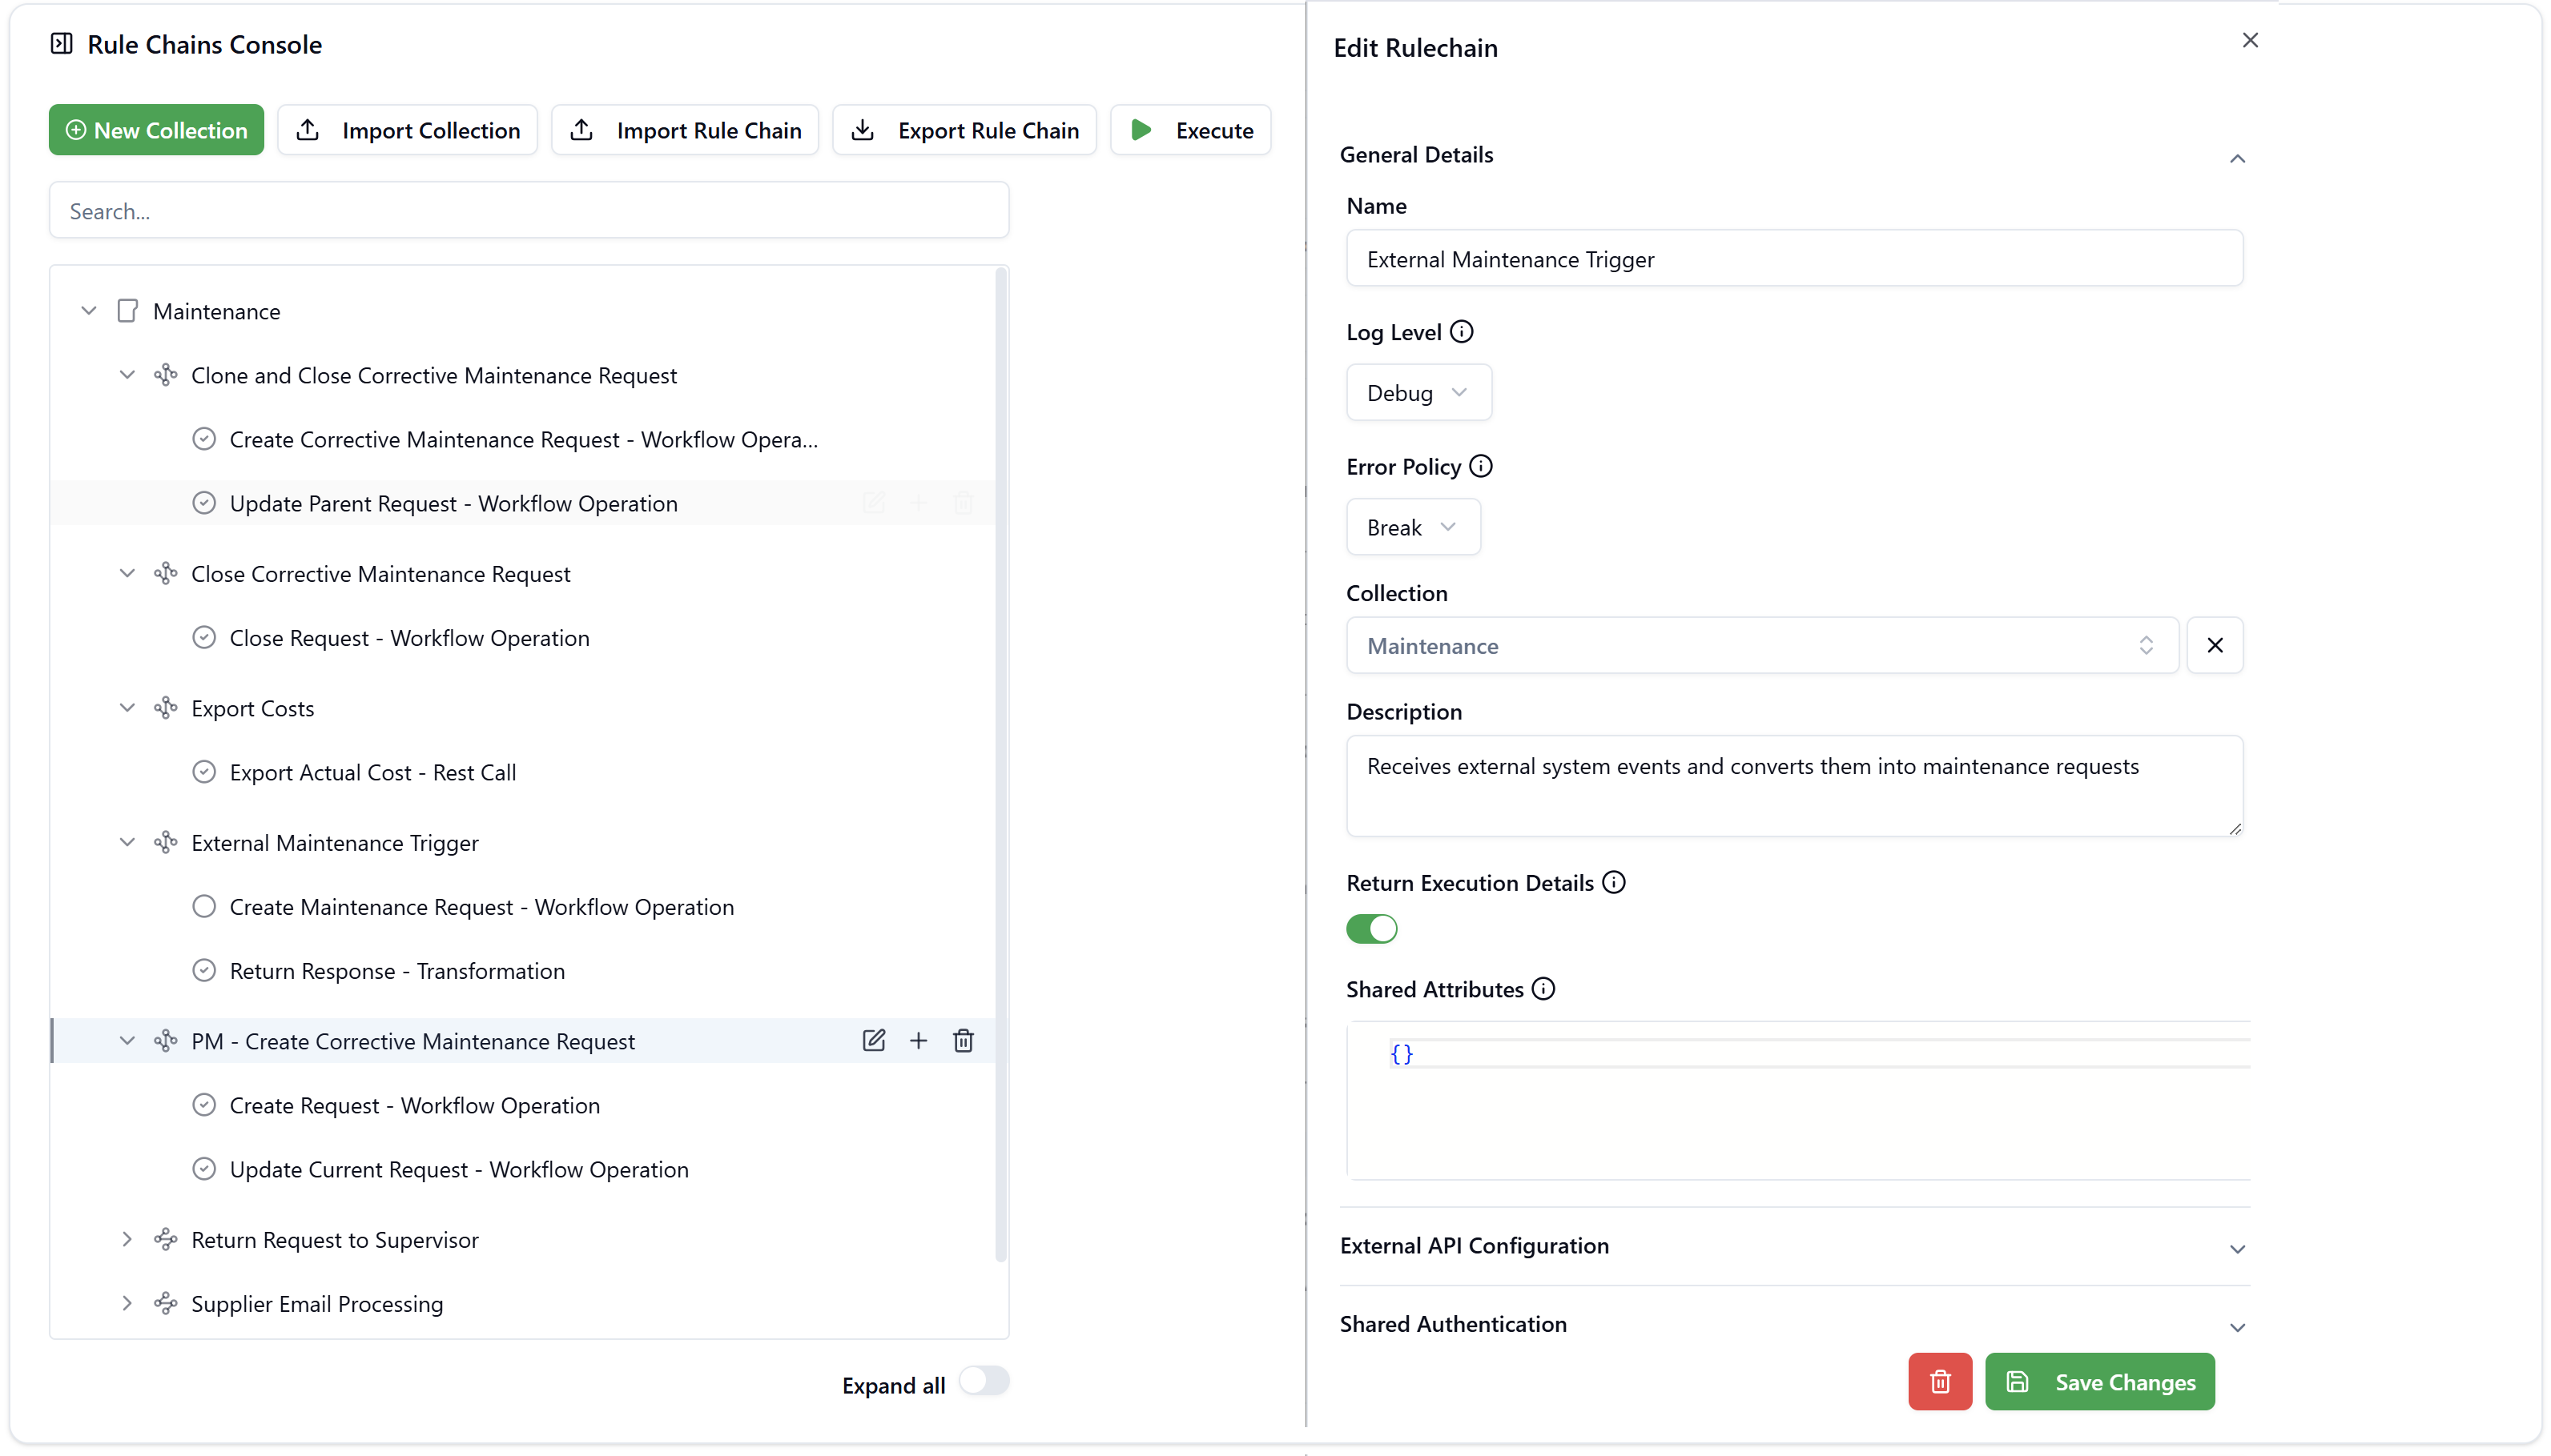Click check icon of Update Parent Request - Workflow Operation

point(204,503)
